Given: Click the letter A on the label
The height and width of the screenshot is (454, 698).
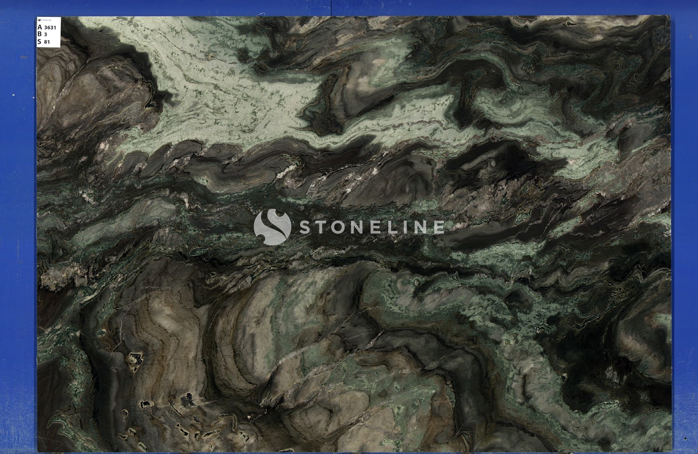Looking at the screenshot, I should coord(40,28).
